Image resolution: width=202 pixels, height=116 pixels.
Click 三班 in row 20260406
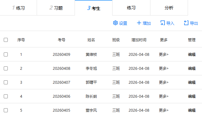[x=116, y=96]
